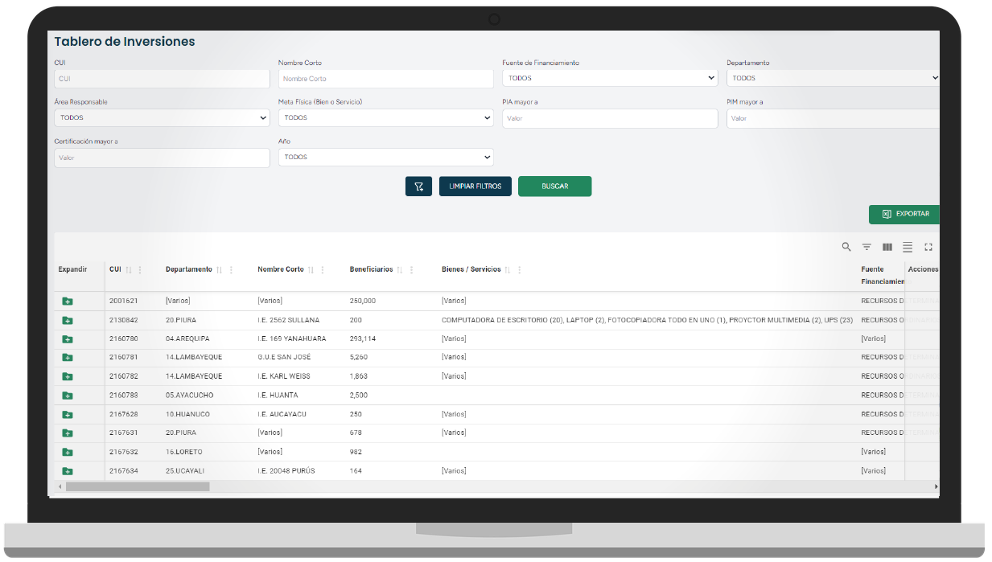Click LIMPIAR FILTROS button
Image resolution: width=992 pixels, height=562 pixels.
pos(475,187)
